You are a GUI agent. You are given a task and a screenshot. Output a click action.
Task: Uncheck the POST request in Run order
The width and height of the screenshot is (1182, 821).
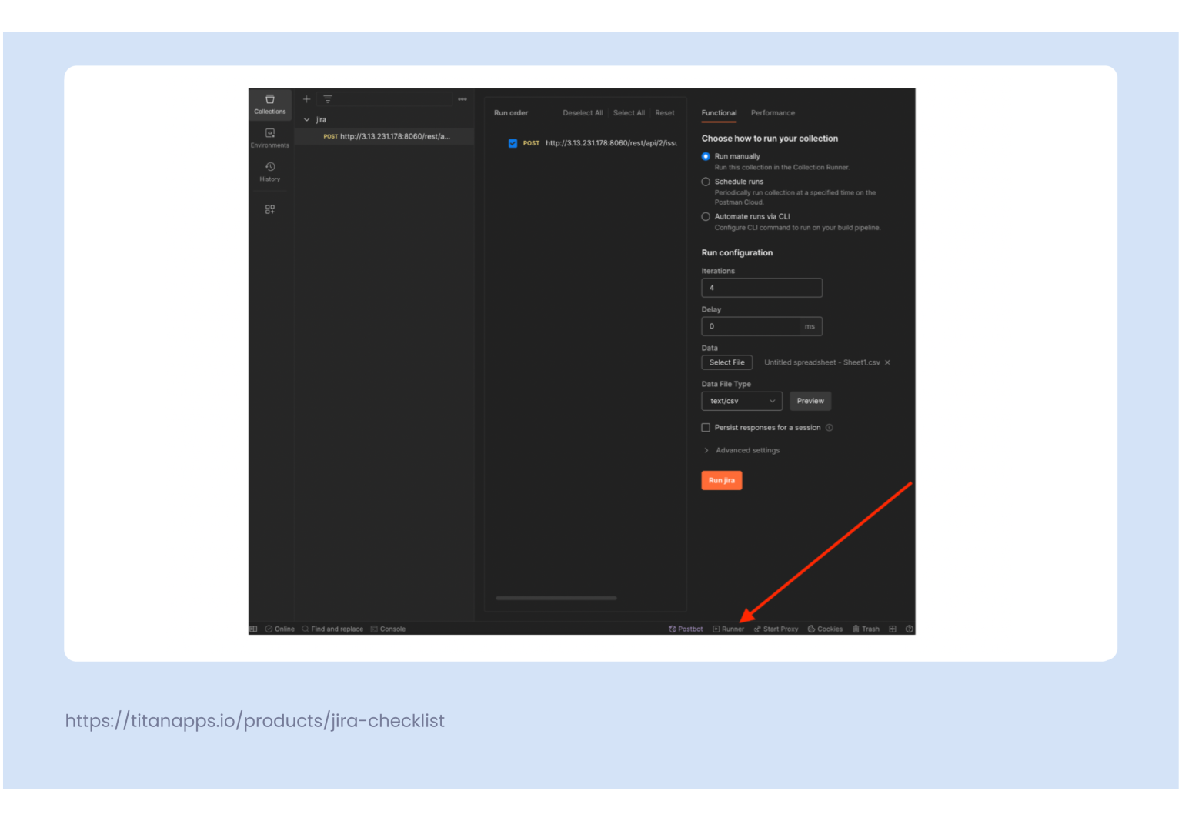[x=513, y=143]
